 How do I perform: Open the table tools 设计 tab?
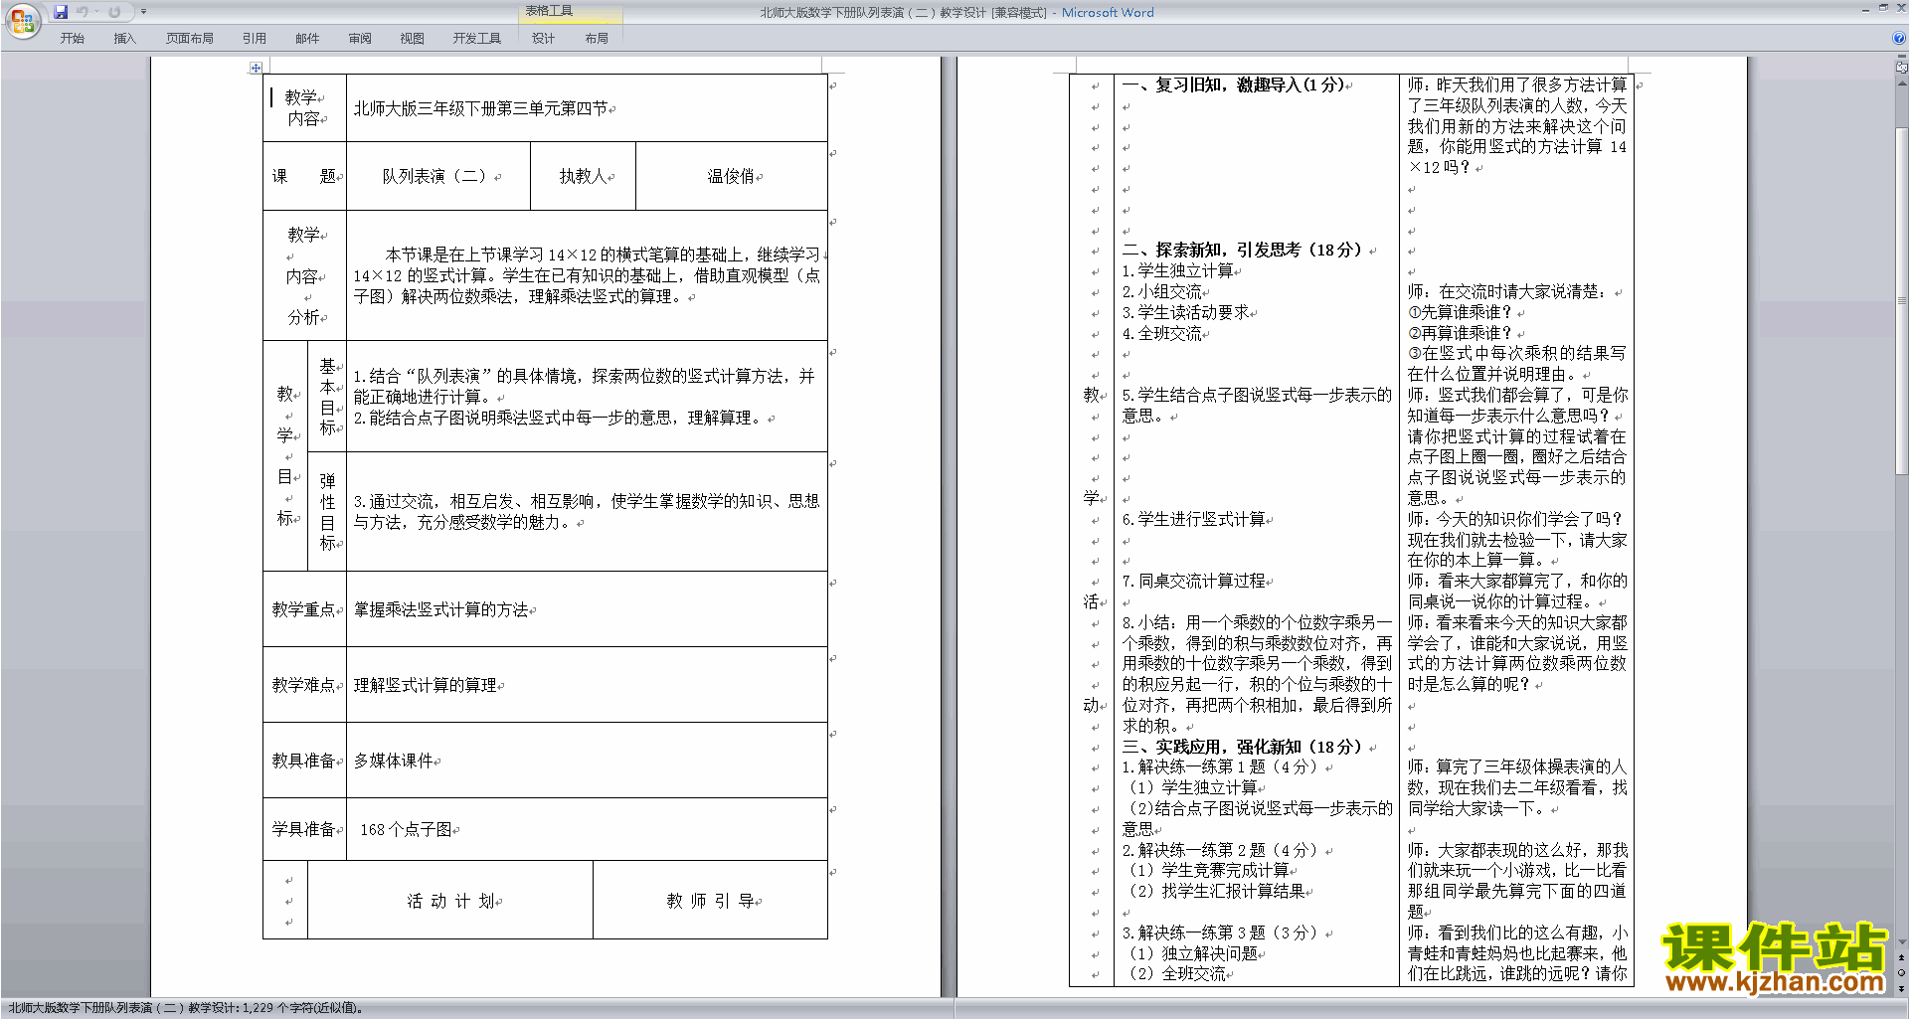543,39
